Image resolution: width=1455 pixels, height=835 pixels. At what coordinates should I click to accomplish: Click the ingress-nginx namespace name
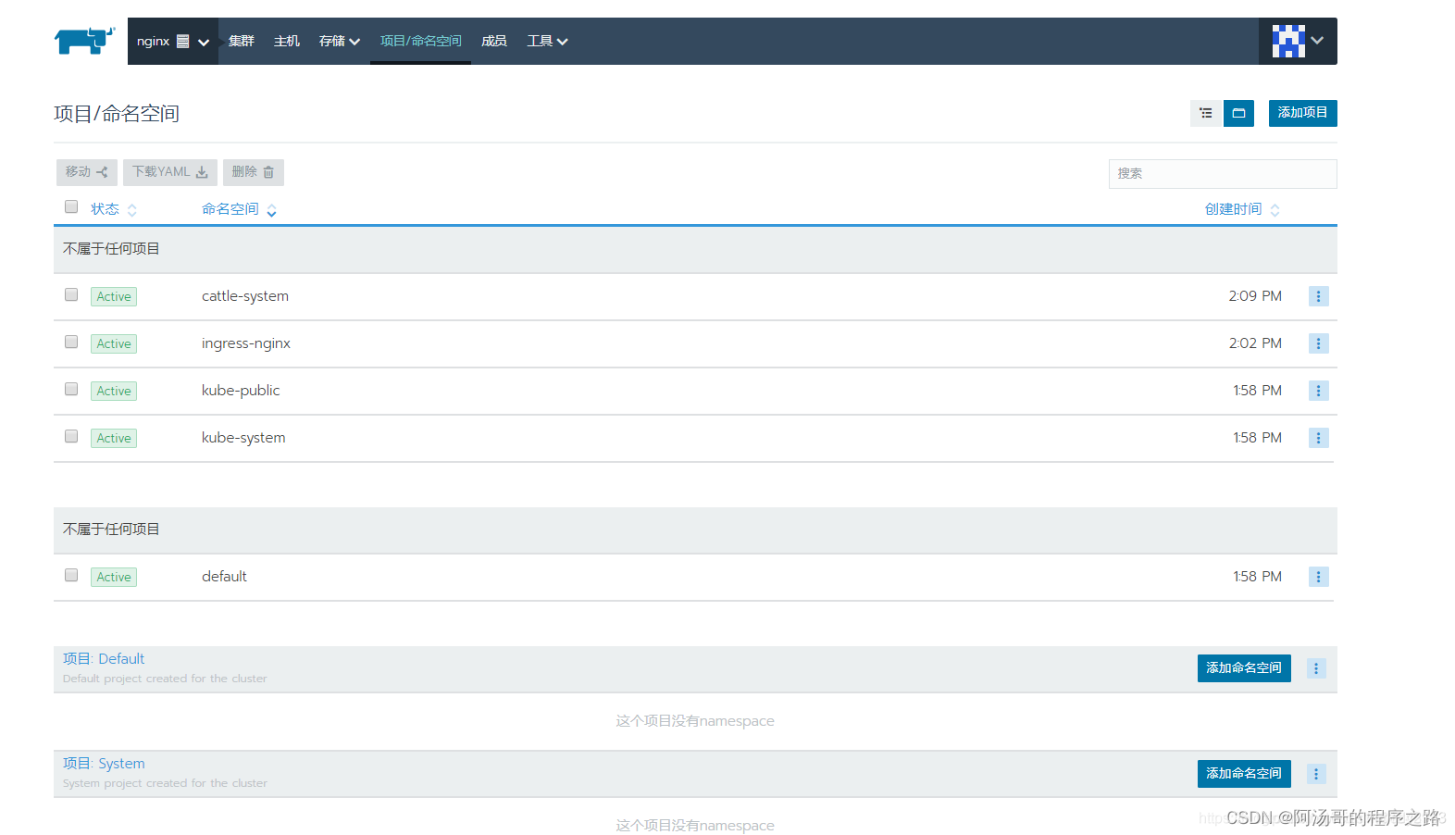tap(246, 343)
